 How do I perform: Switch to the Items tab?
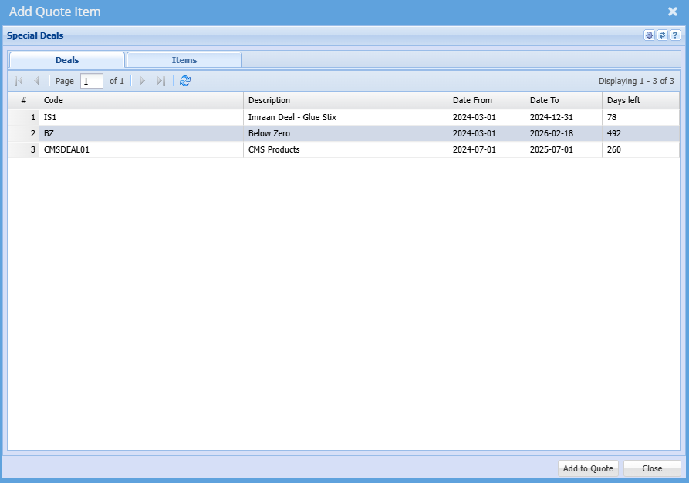184,60
